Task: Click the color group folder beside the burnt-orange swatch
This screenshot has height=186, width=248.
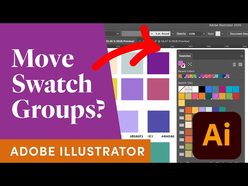Action: 182,132
